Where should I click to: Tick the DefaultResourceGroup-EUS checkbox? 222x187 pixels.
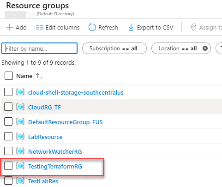[8, 121]
